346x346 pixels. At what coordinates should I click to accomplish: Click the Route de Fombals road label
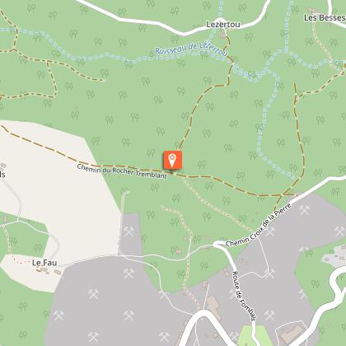tap(244, 296)
